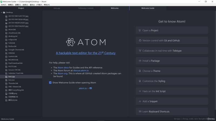Click Welcome Guide path in status bar
The image size is (216, 121).
coord(8,119)
